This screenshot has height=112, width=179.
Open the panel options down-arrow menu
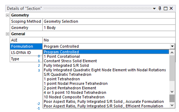pyautogui.click(x=155, y=9)
